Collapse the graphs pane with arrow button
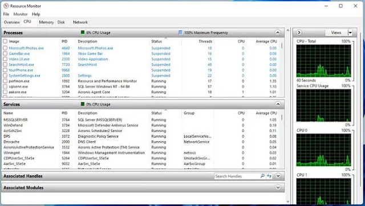 coord(299,32)
